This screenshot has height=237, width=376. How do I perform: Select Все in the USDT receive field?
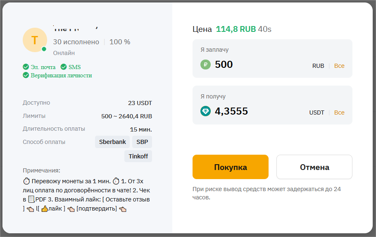click(x=339, y=113)
